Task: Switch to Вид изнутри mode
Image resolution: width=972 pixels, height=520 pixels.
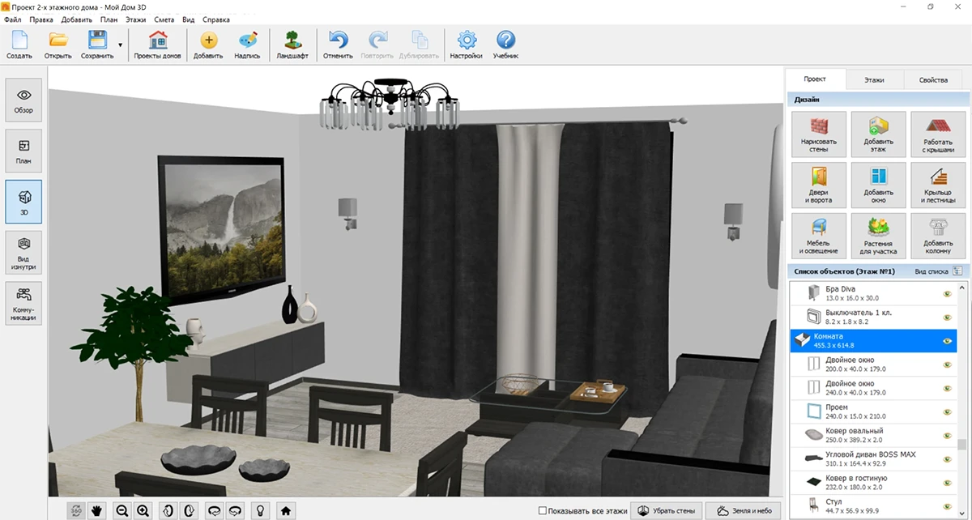Action: [23, 253]
